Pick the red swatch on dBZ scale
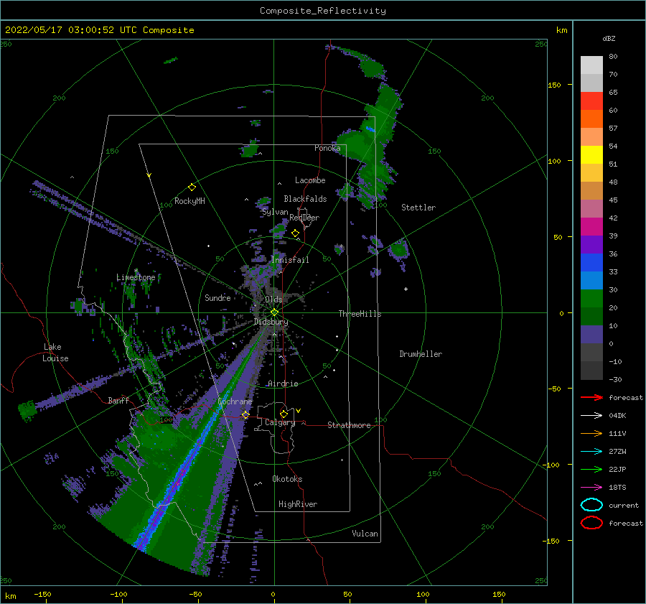 coord(591,101)
